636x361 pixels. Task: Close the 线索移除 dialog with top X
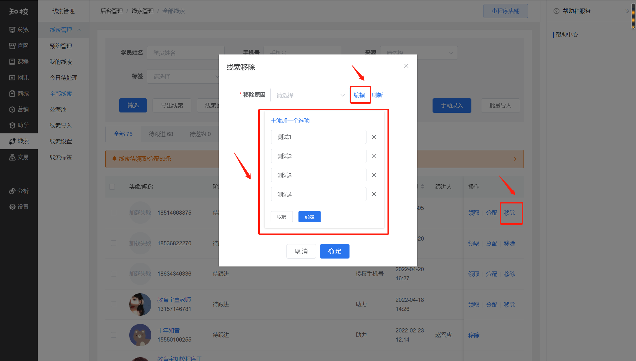(x=406, y=66)
